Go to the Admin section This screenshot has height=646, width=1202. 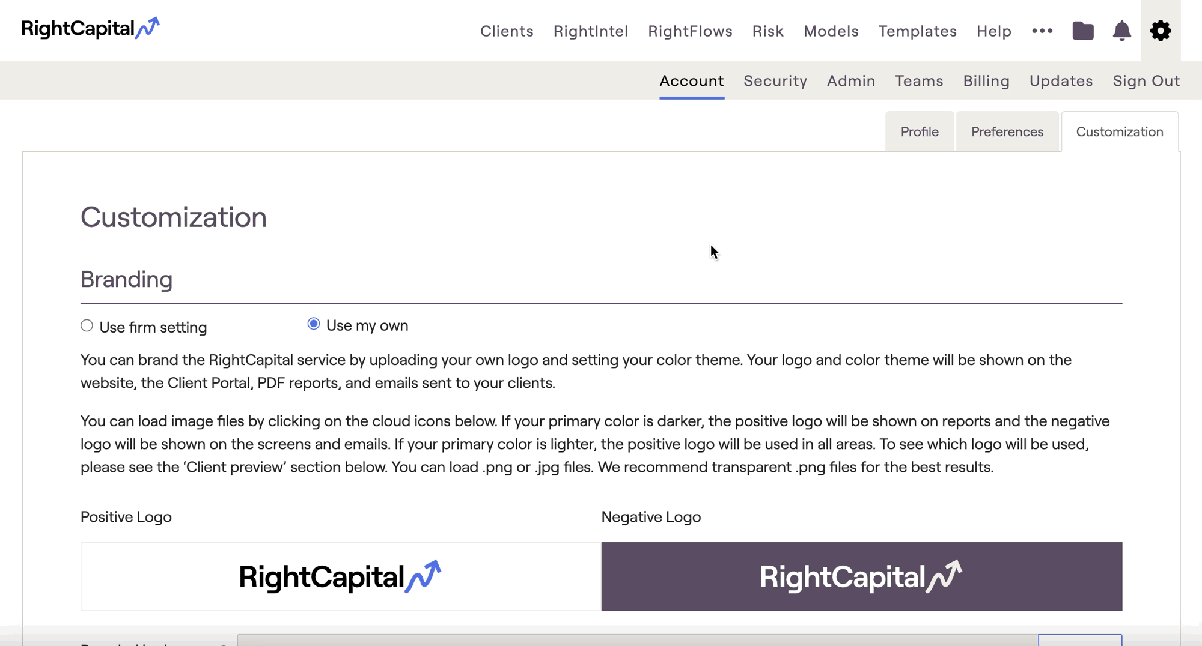[850, 81]
